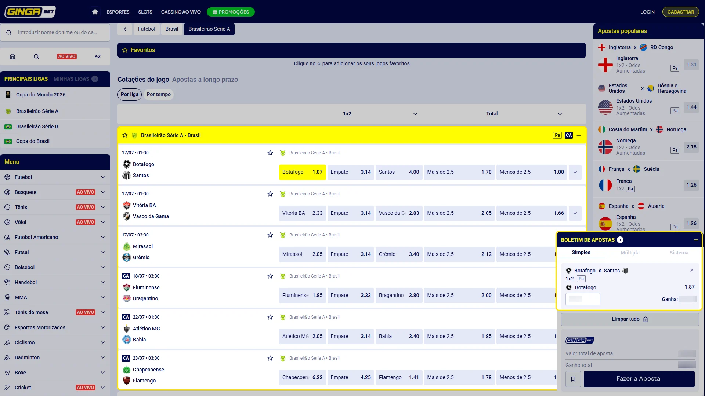Click the Beisebol sport icon

pos(7,267)
